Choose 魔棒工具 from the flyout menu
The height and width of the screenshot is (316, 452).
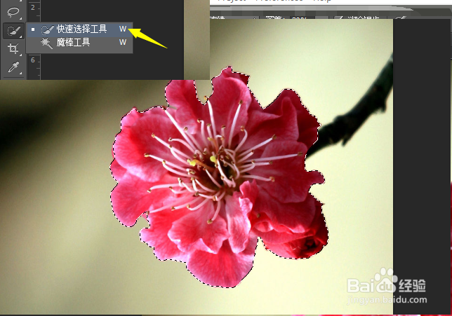point(79,43)
